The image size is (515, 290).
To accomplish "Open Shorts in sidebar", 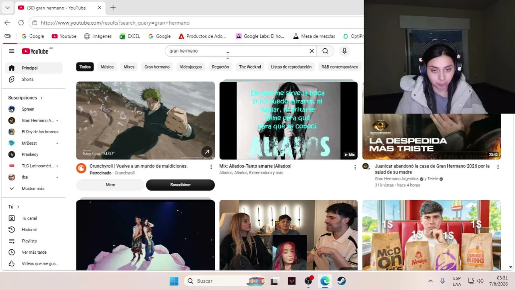I will (x=33, y=79).
